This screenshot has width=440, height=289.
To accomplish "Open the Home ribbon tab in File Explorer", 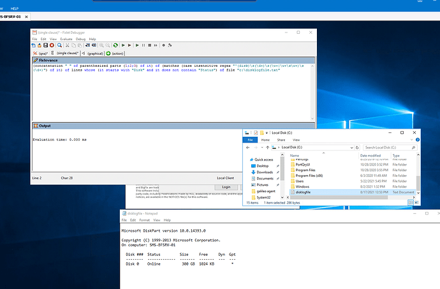I will click(x=265, y=140).
